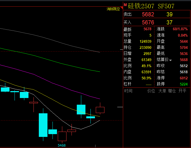Click the magenta moving average line

point(52,83)
